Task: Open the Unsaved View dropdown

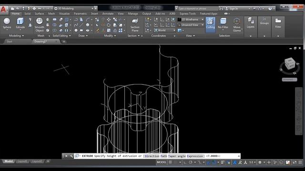Action: point(191,25)
